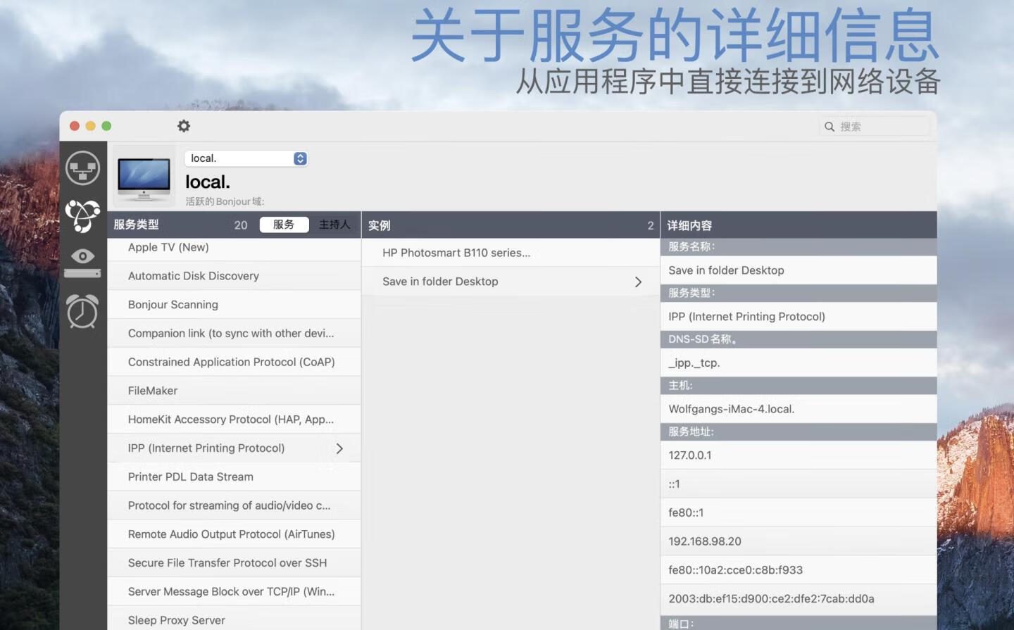This screenshot has width=1014, height=630.
Task: Click the settings gear icon
Action: tap(184, 126)
